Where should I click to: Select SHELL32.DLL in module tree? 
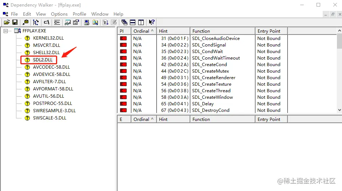pos(47,53)
